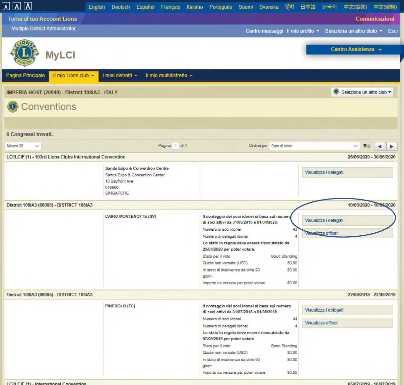
Task: Switch language to Japanese 日本語
Action: click(x=308, y=7)
